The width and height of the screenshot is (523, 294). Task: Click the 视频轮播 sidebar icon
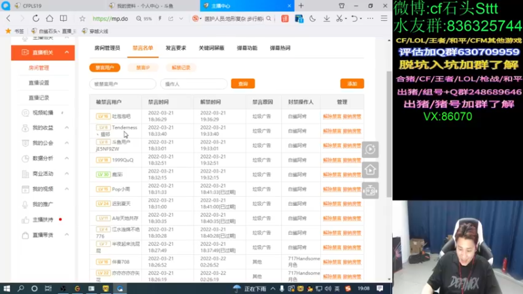coord(25,112)
